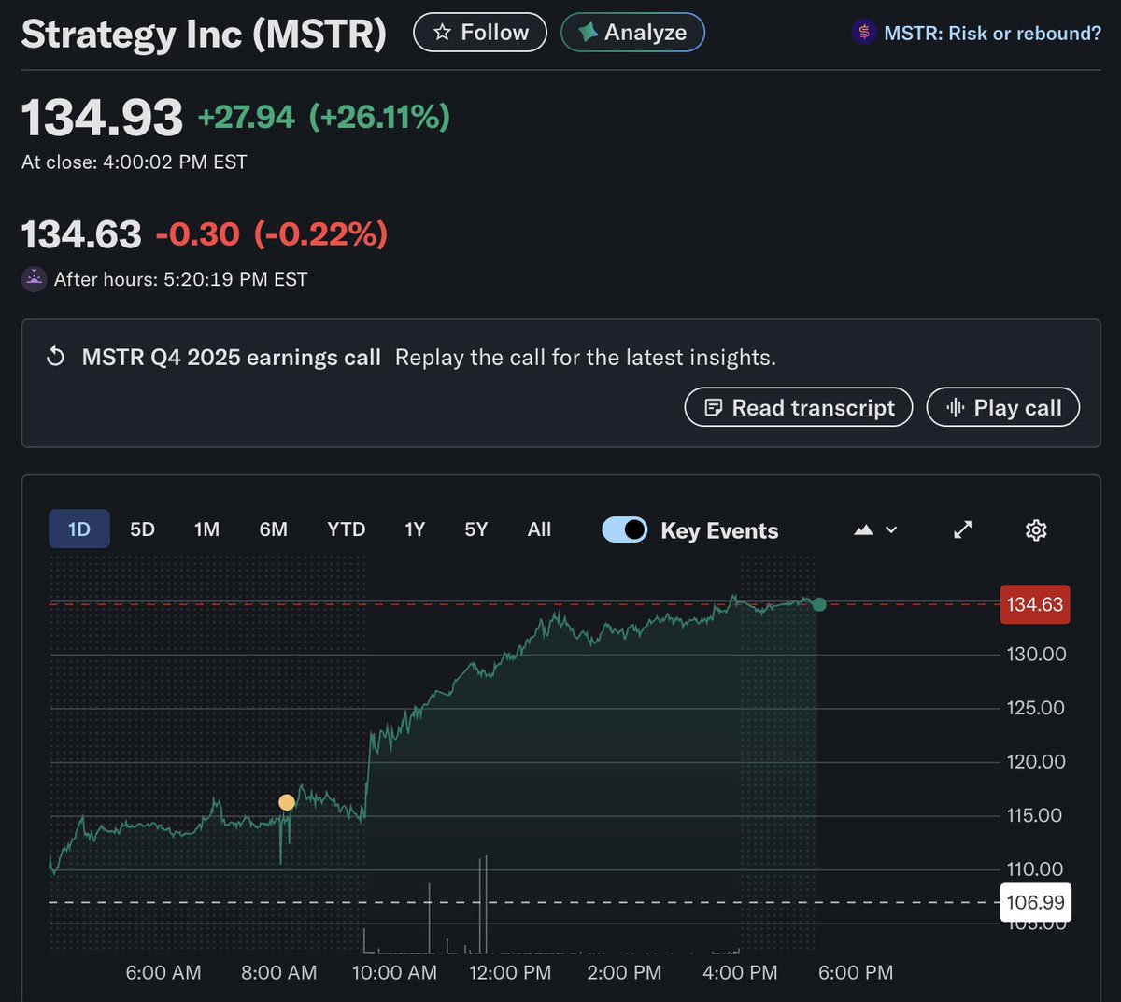The width and height of the screenshot is (1121, 1002).
Task: Select the 1D chart range
Action: (79, 529)
